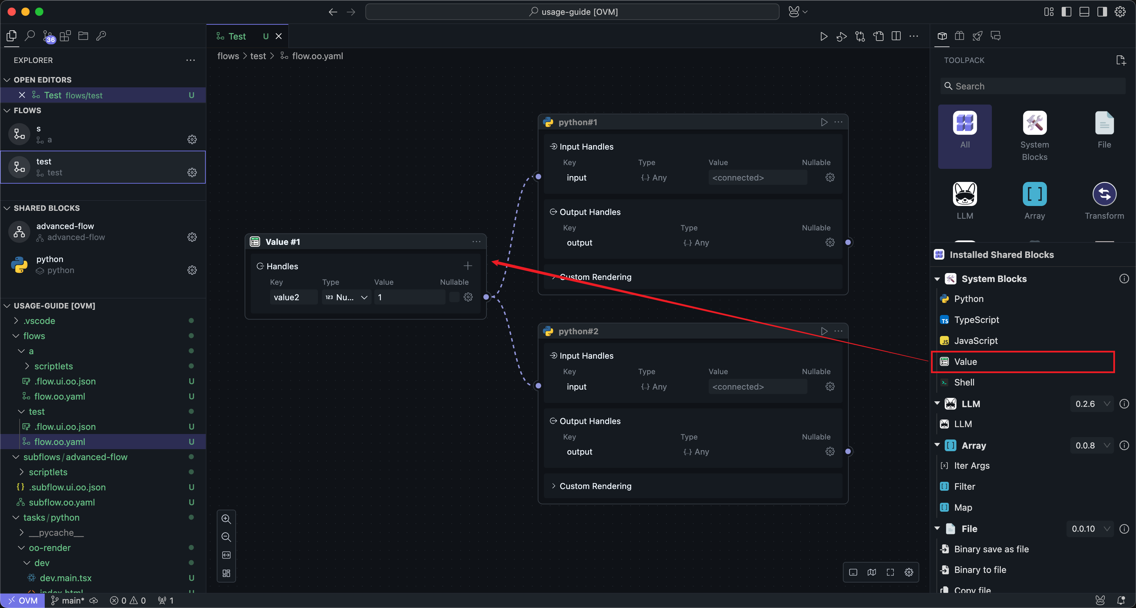Expand Custom Rendering in python#2
Screen dimensions: 1136x608
595,486
